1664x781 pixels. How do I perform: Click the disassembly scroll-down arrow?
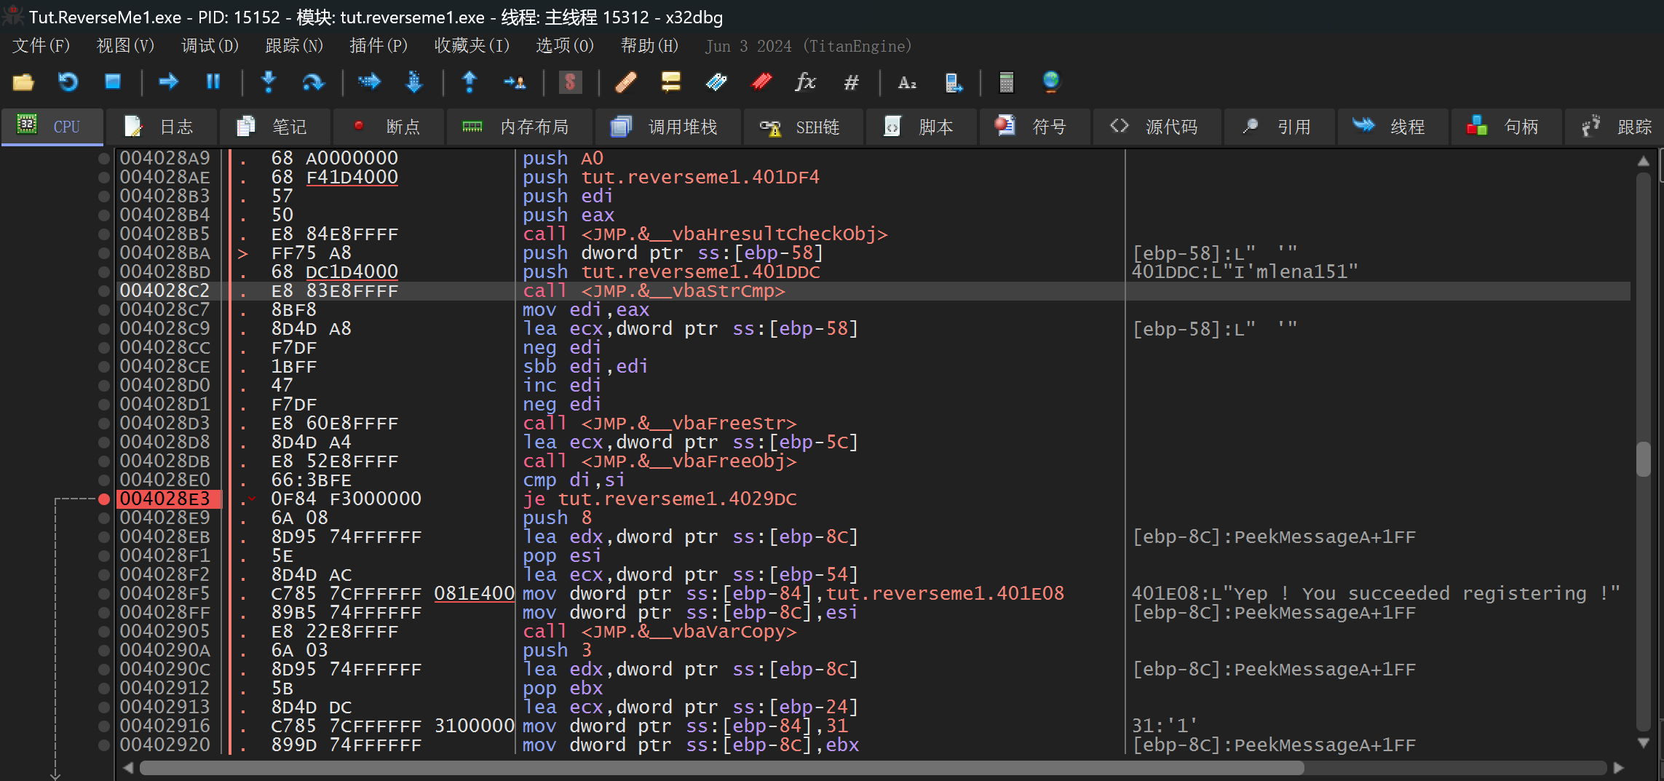[x=1643, y=743]
